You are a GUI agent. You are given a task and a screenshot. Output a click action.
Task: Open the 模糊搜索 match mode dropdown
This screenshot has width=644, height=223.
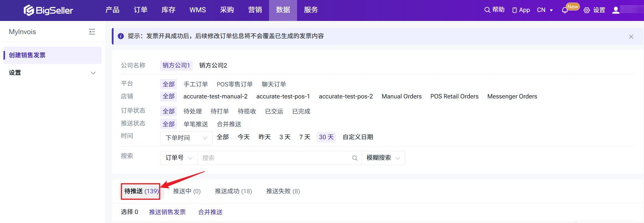click(x=383, y=158)
